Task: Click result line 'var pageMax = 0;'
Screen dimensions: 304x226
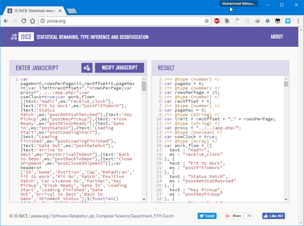Action: point(185,110)
